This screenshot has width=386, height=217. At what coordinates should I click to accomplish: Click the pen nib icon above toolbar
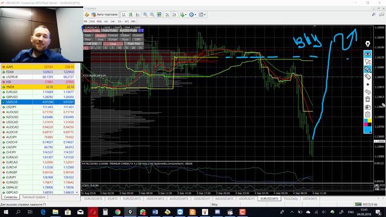(367, 44)
